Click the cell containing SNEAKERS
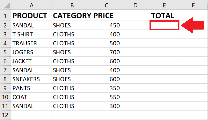Viewport: 208px width, 120px height. [31, 79]
